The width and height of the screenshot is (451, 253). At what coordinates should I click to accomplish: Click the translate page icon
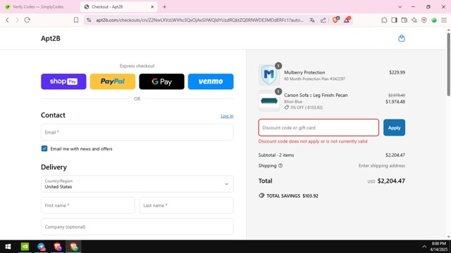(312, 20)
